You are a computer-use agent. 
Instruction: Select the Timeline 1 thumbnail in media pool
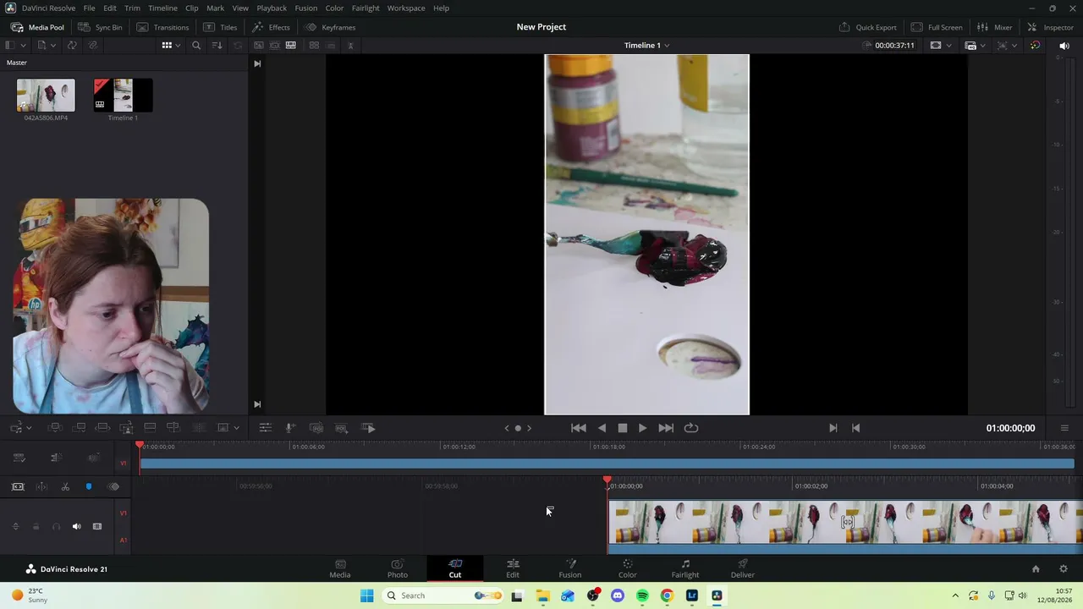pos(123,96)
